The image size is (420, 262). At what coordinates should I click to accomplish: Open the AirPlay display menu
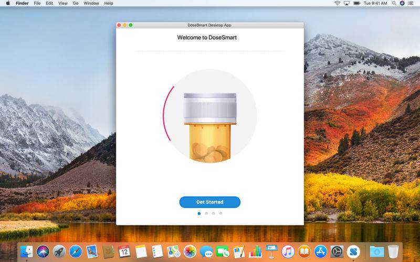tap(346, 3)
